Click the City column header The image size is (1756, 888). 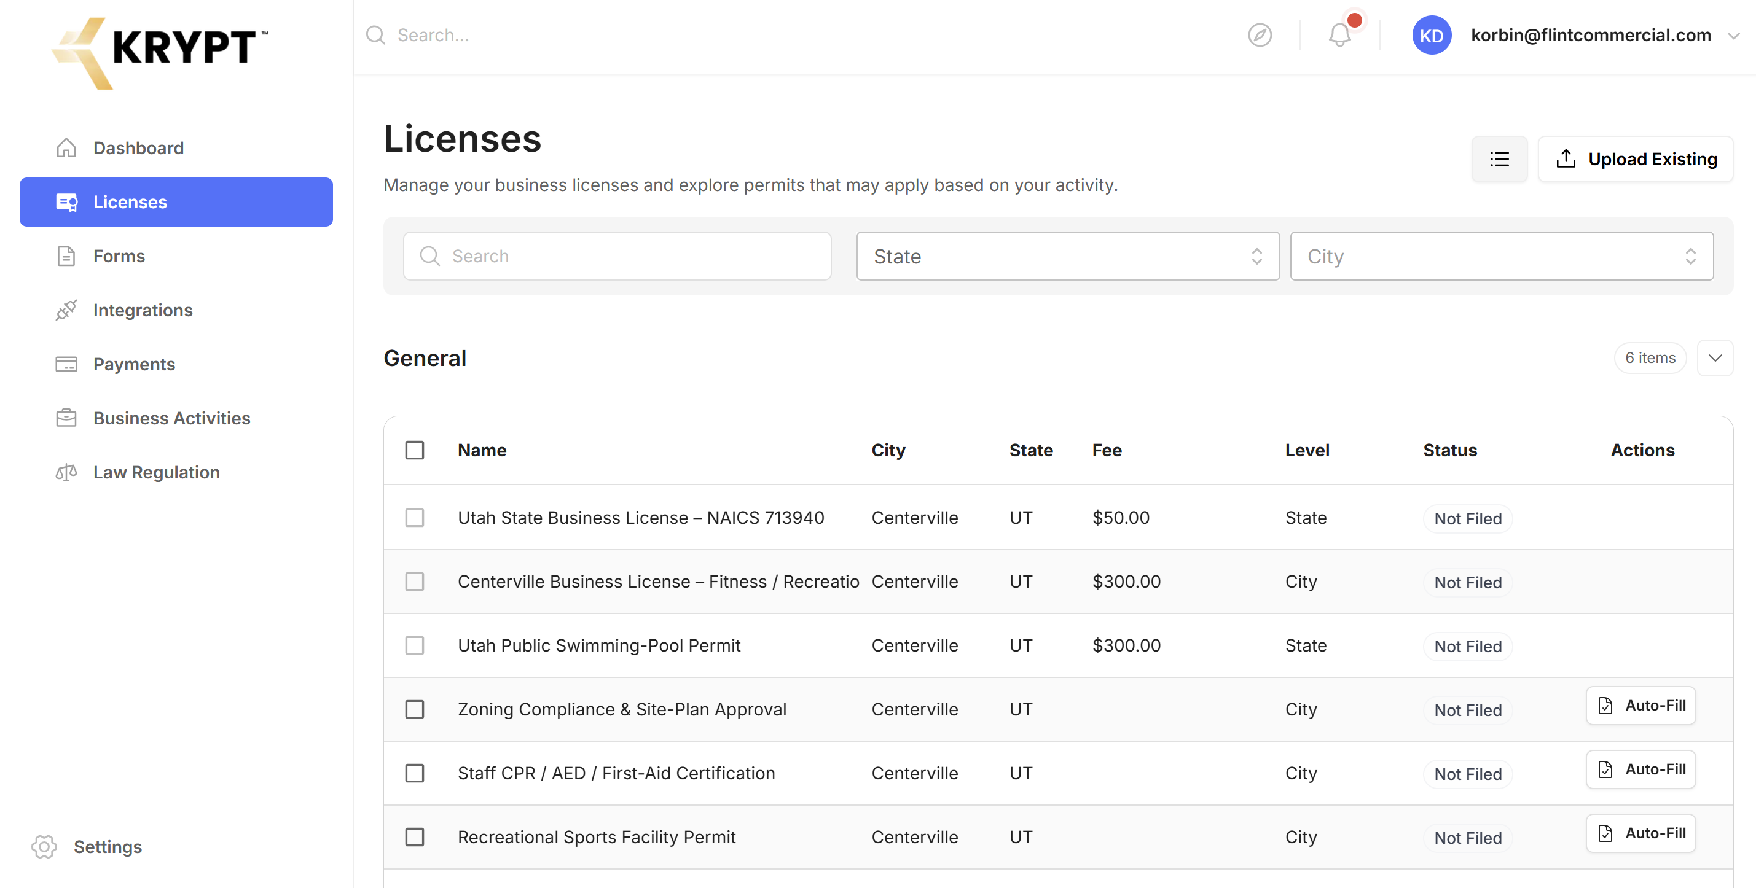888,450
